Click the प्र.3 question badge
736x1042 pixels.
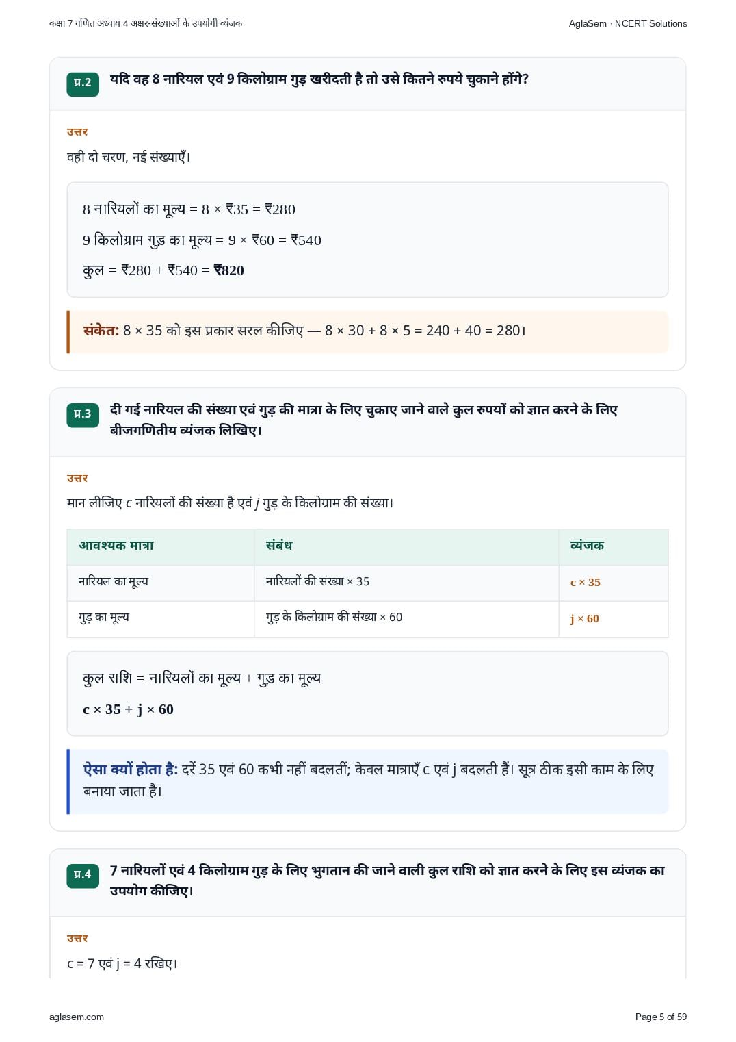[83, 415]
